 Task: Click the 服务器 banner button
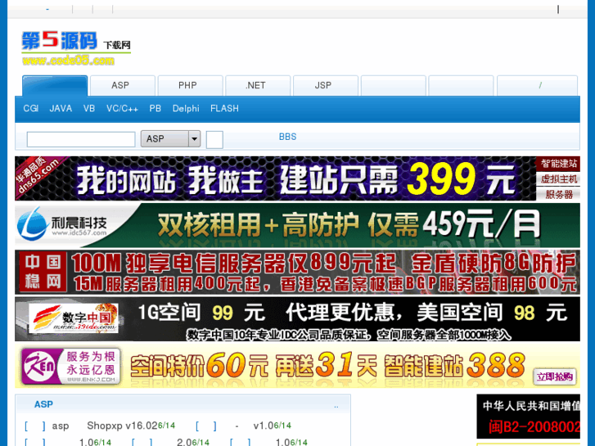pos(558,194)
